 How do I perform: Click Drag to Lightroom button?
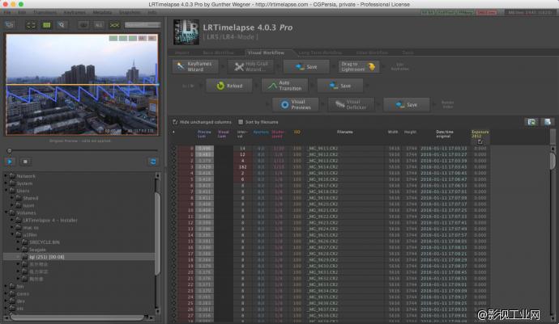(x=359, y=67)
